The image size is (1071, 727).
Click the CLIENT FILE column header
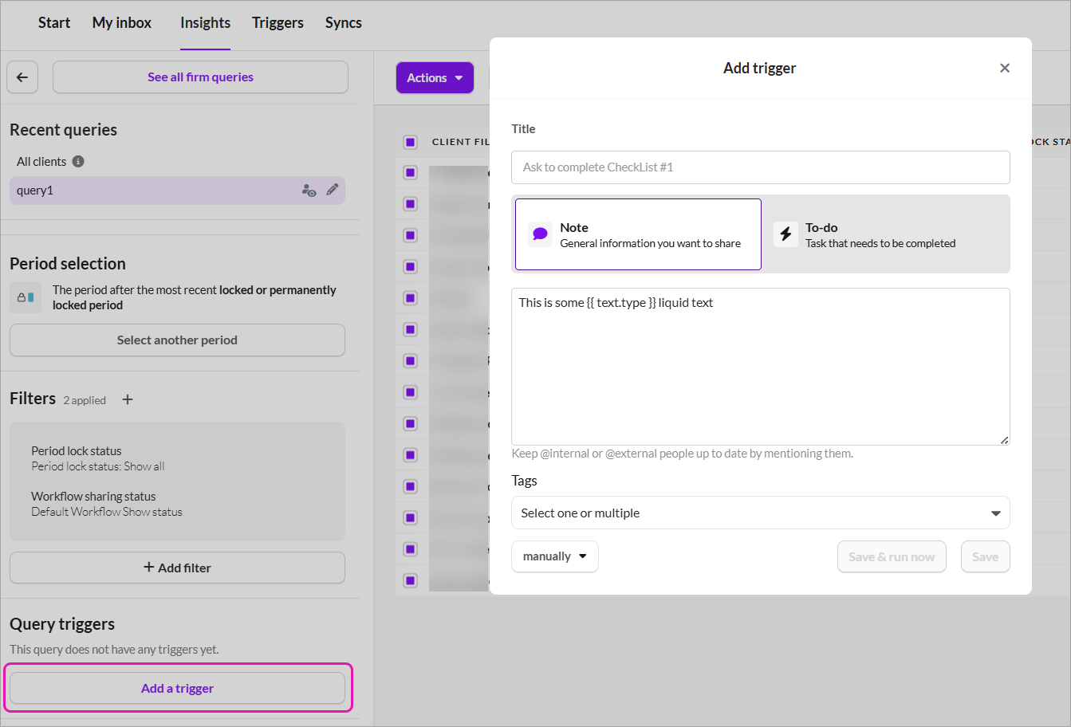(x=460, y=142)
